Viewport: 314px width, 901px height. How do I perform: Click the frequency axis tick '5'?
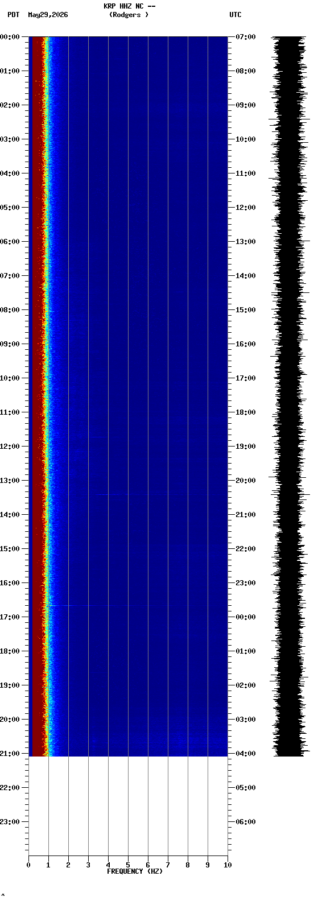point(128,865)
